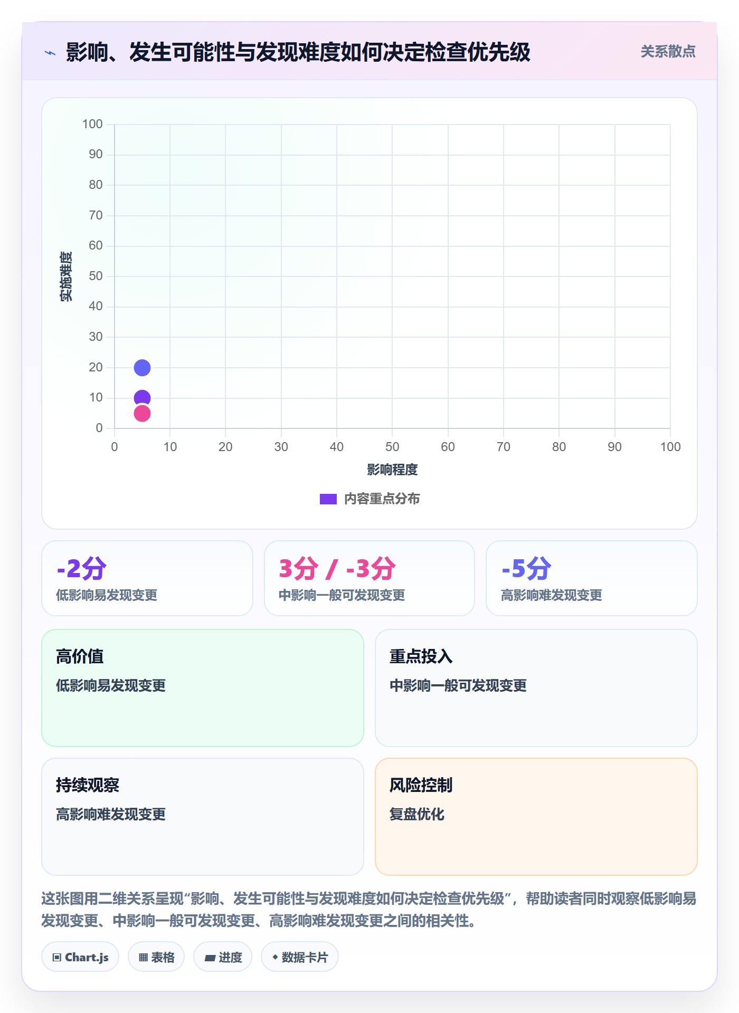Screen dimensions: 739x1013
Task: Click the 数据卡片 chip's diamond icon
Action: coord(275,957)
